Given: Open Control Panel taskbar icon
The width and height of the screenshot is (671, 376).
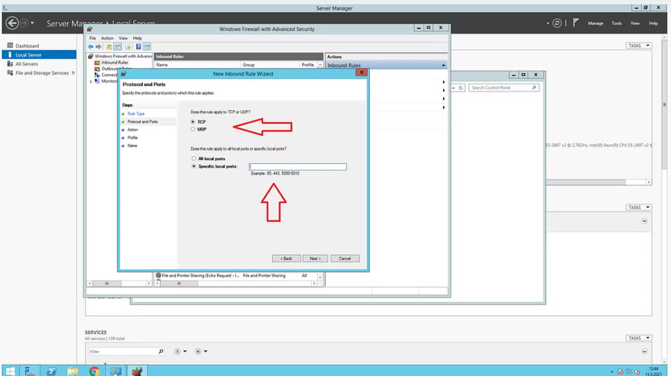Looking at the screenshot, I should (115, 371).
